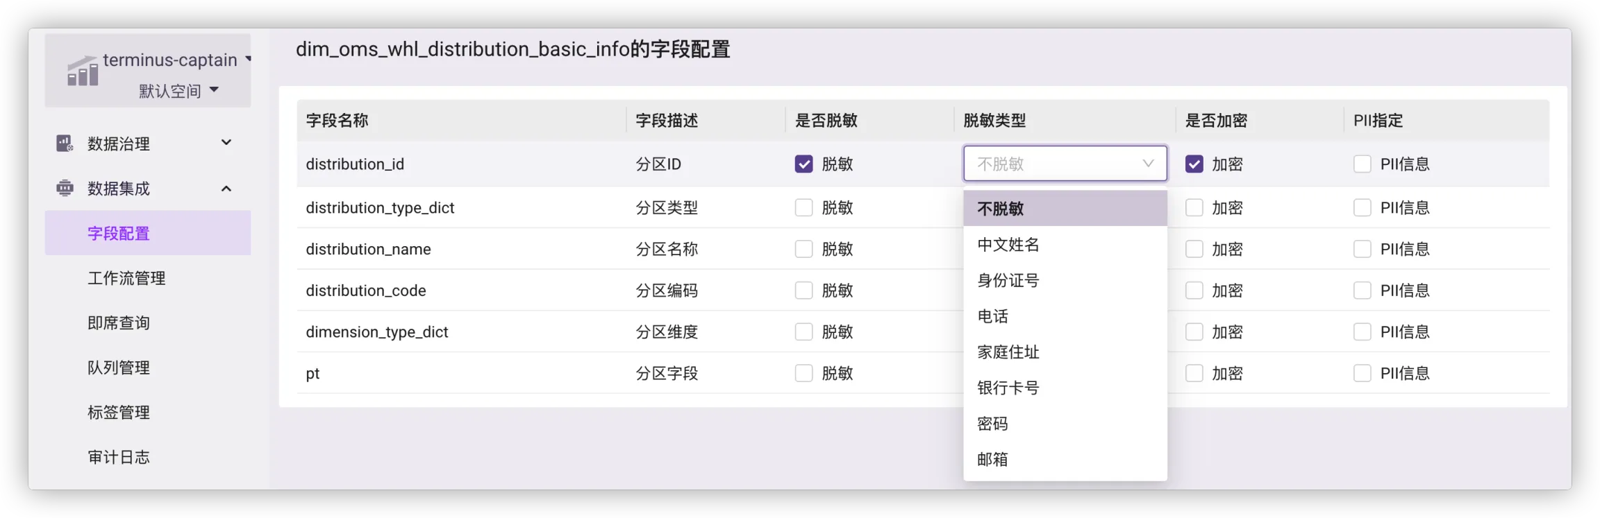The height and width of the screenshot is (518, 1600).
Task: Enable 加密 checkbox for the pt field
Action: [1194, 373]
